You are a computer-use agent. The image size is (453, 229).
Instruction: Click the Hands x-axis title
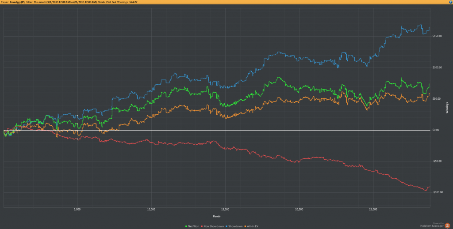[217, 216]
